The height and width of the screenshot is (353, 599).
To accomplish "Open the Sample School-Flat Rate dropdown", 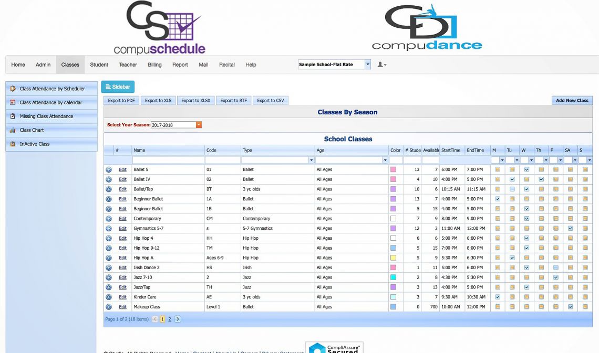I will [x=368, y=65].
